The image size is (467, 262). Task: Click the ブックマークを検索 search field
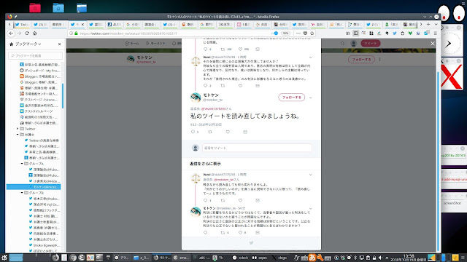36,55
